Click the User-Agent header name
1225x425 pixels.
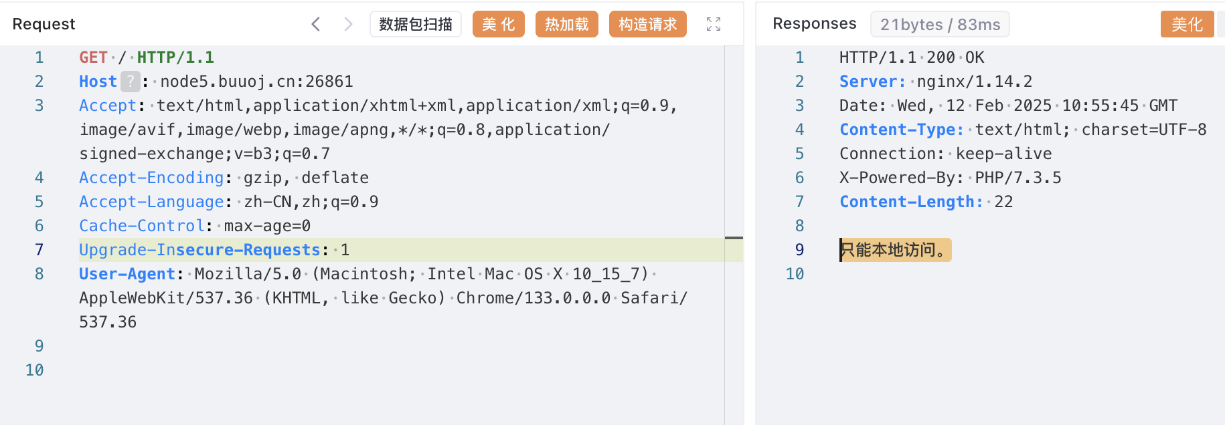coord(127,274)
